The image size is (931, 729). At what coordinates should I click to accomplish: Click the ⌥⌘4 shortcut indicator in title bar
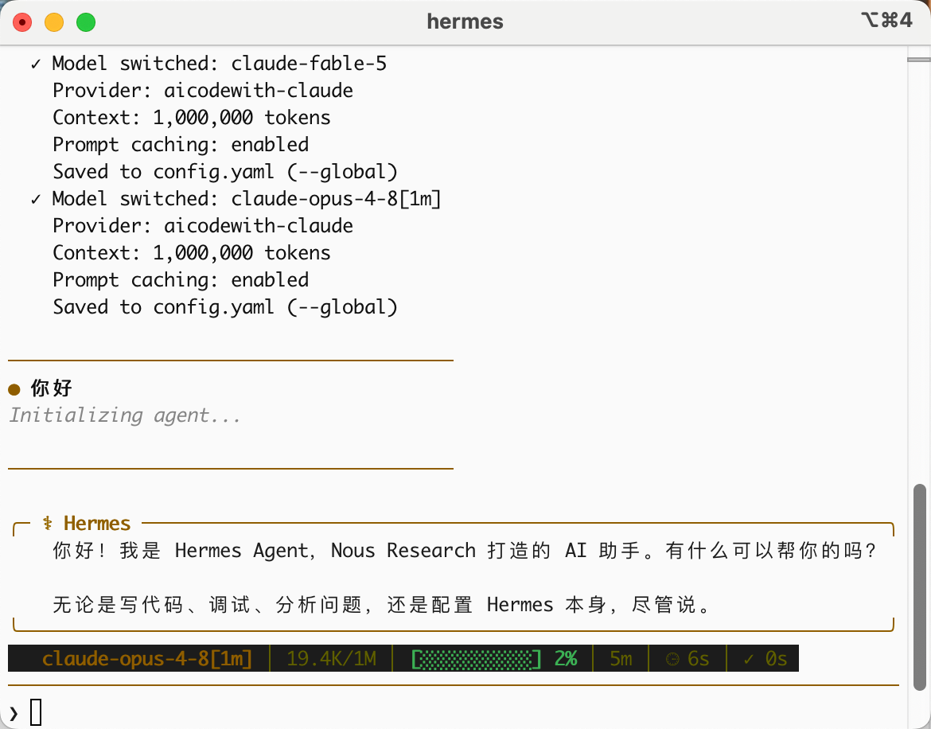click(886, 20)
